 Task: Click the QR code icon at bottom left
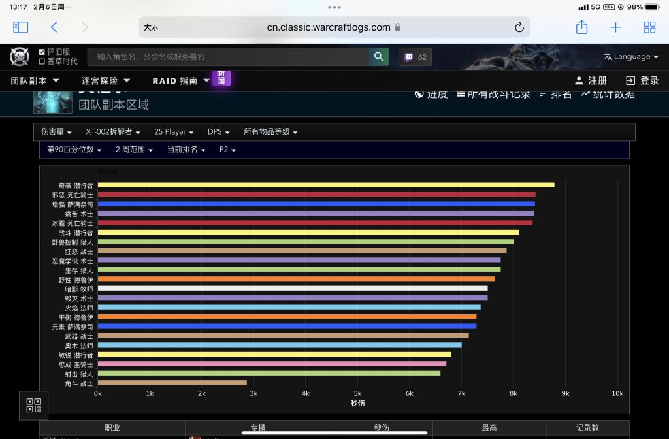click(x=33, y=405)
